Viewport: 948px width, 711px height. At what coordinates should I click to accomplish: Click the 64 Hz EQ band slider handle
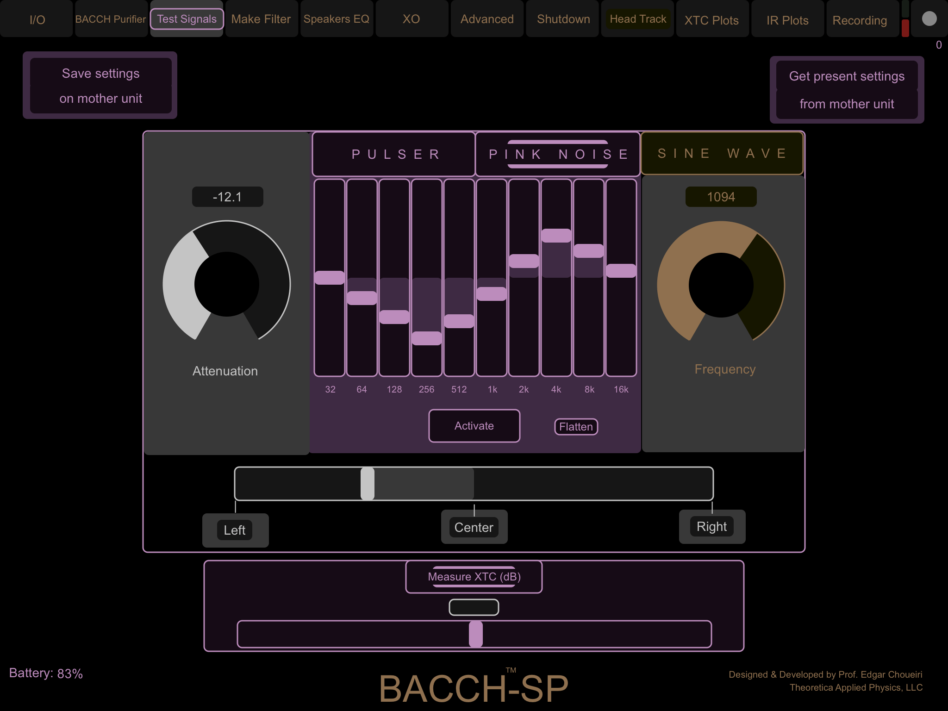point(362,298)
